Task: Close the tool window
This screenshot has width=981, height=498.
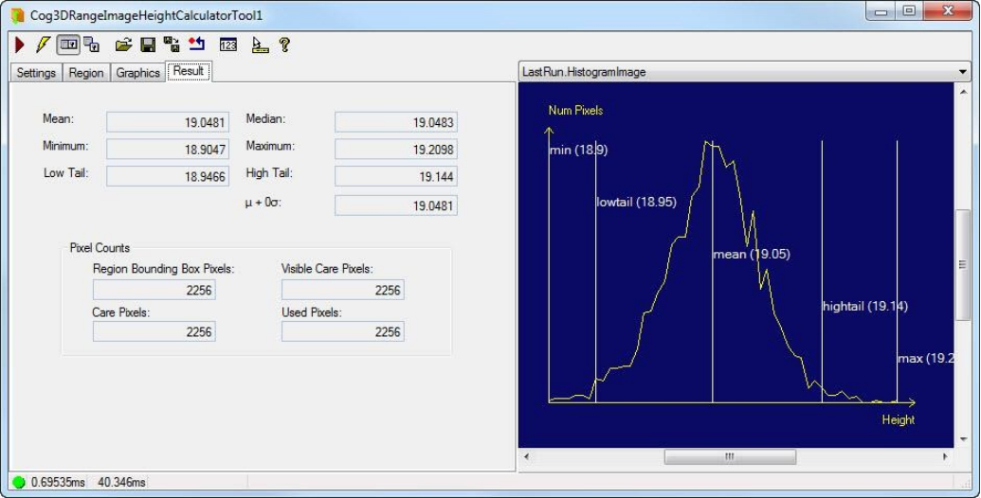Action: pyautogui.click(x=948, y=11)
